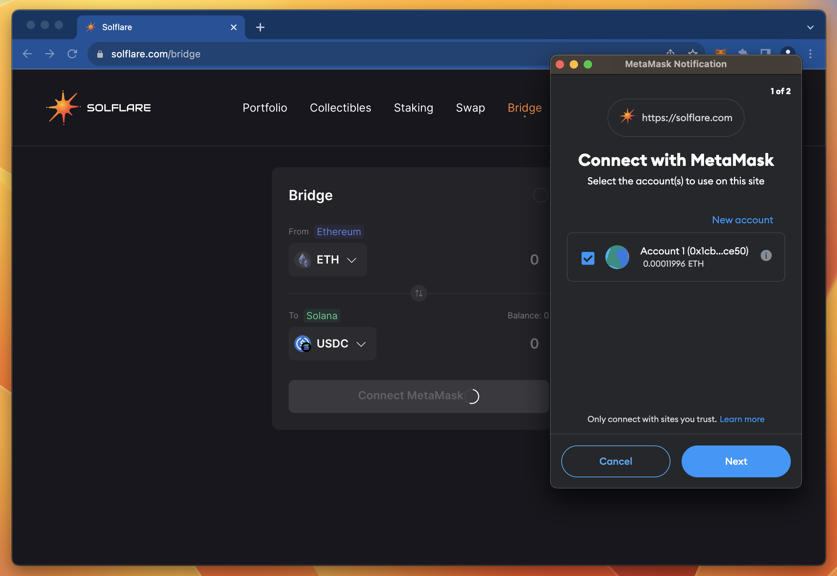Minimize the MetaMask Notification window
The width and height of the screenshot is (837, 576).
pos(574,64)
